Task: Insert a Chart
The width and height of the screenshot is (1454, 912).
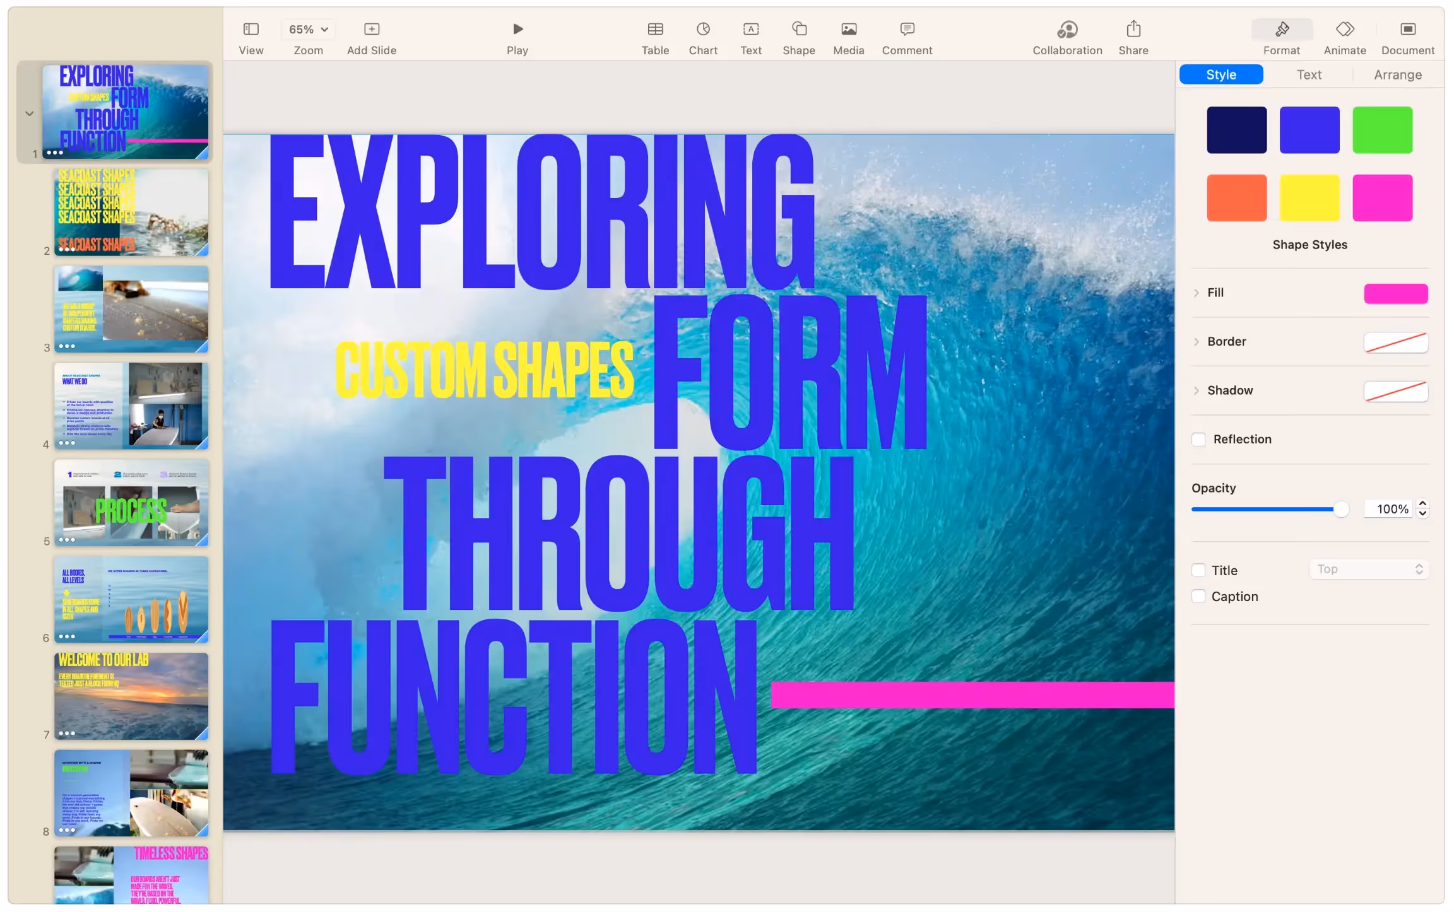Action: pos(702,38)
